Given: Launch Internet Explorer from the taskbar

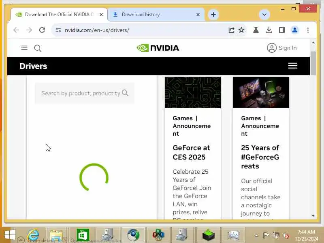Looking at the screenshot, I should coord(33,235).
